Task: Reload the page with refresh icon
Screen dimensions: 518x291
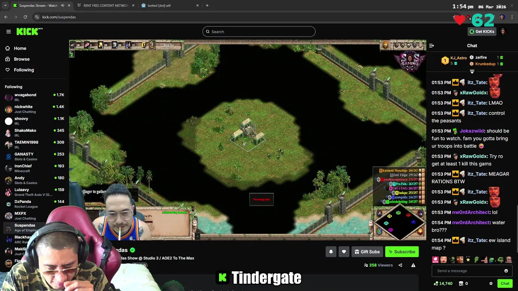Action: click(x=25, y=17)
